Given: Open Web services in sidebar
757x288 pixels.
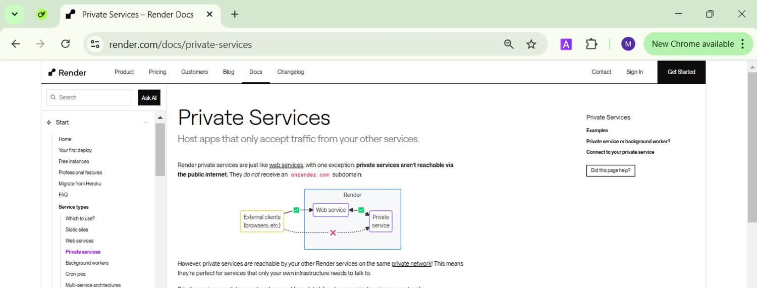Looking at the screenshot, I should click(x=79, y=241).
